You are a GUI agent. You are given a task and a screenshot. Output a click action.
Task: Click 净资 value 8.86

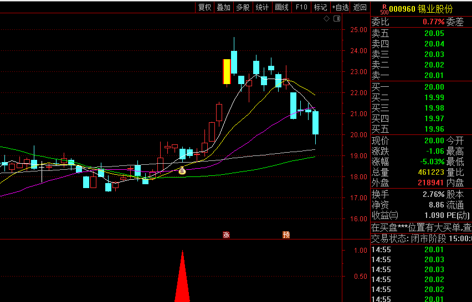point(437,205)
